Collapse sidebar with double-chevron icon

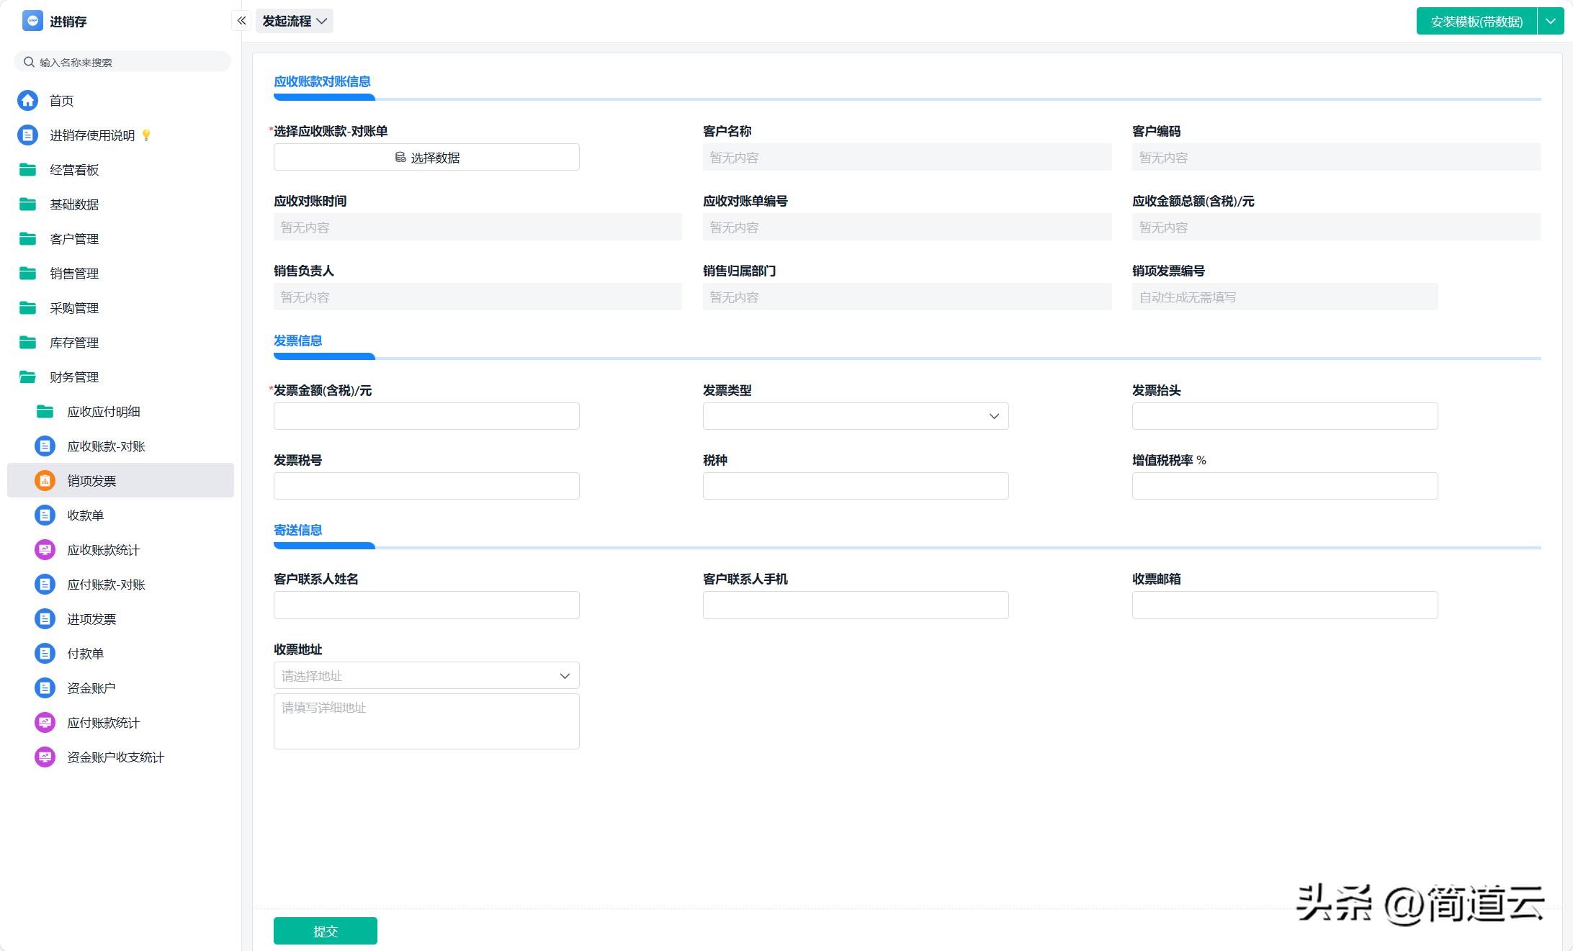241,21
